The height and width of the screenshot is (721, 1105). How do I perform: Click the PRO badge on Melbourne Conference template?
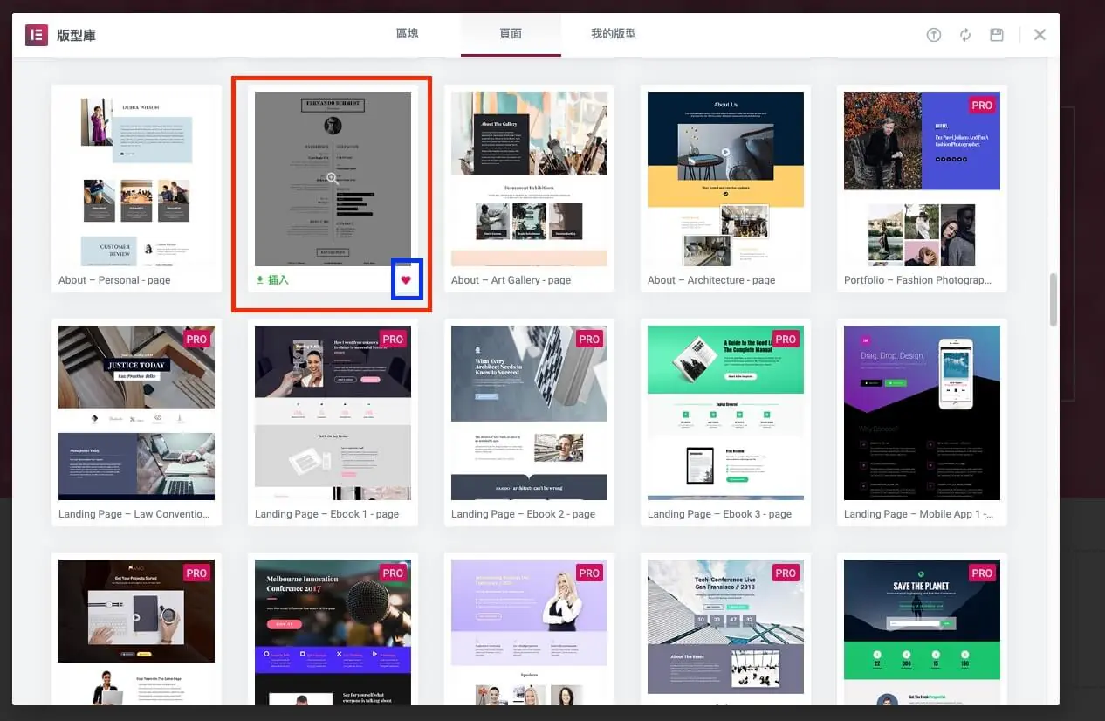point(393,573)
